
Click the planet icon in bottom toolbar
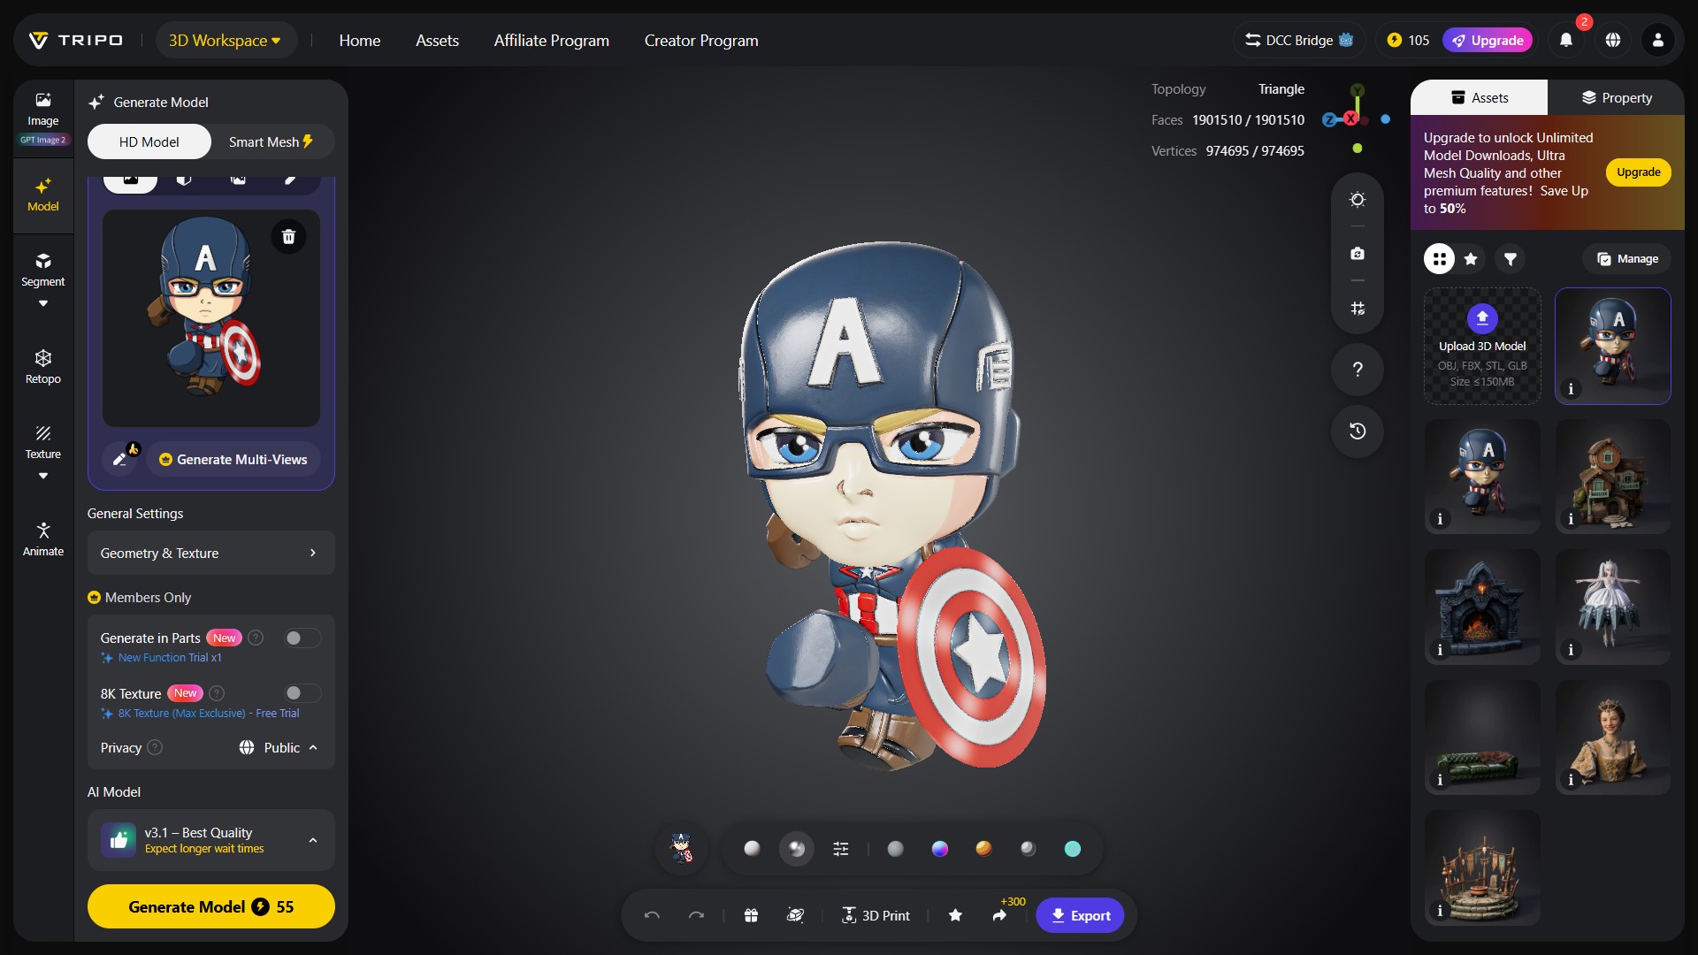tap(795, 915)
